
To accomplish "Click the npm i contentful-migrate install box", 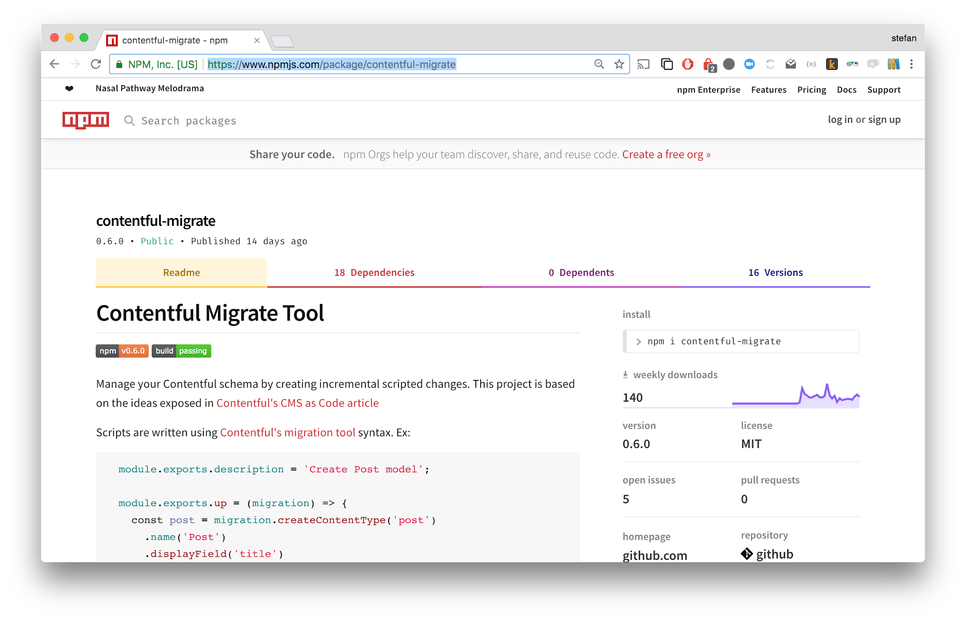I will (x=740, y=341).
